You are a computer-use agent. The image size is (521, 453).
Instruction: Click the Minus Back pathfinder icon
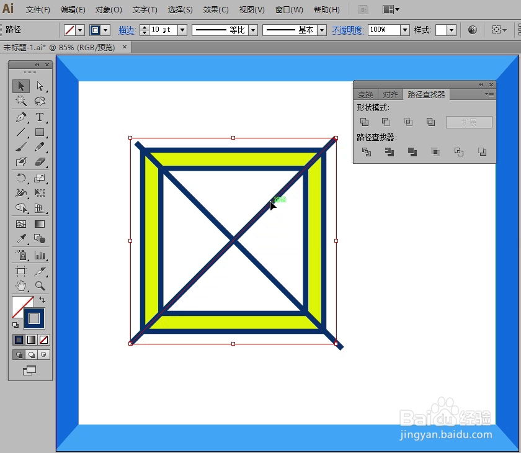click(482, 152)
